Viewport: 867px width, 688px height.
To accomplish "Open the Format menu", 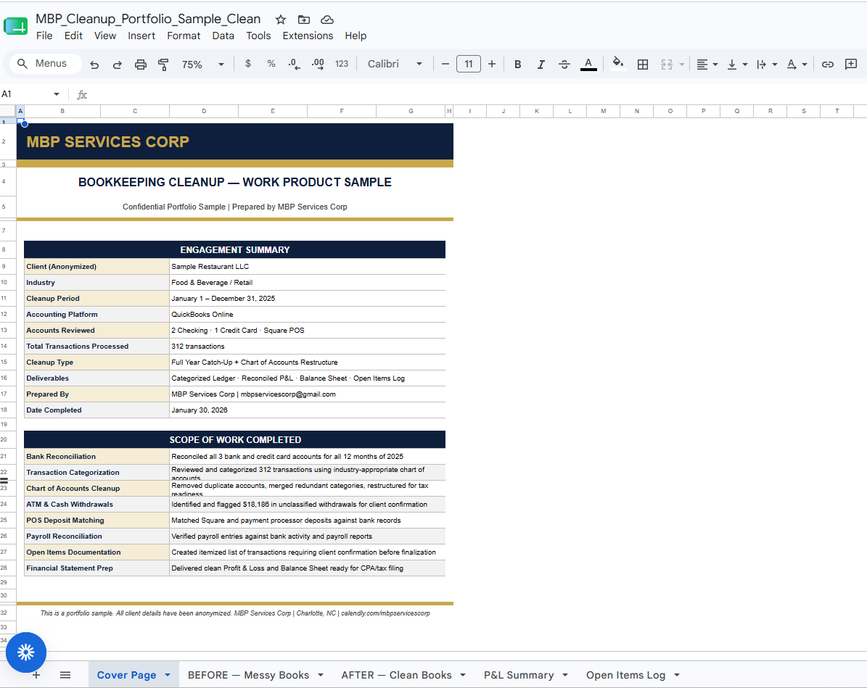I will (184, 36).
